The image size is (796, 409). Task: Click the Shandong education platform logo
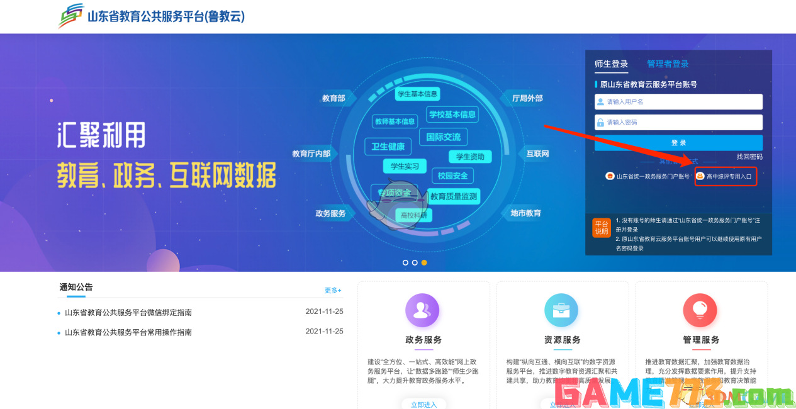(70, 16)
